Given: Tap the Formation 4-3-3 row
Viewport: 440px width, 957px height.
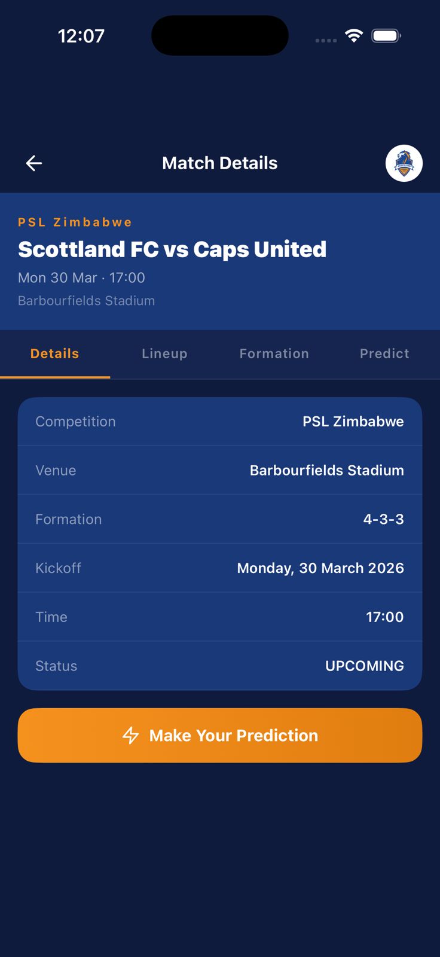Looking at the screenshot, I should pyautogui.click(x=220, y=519).
